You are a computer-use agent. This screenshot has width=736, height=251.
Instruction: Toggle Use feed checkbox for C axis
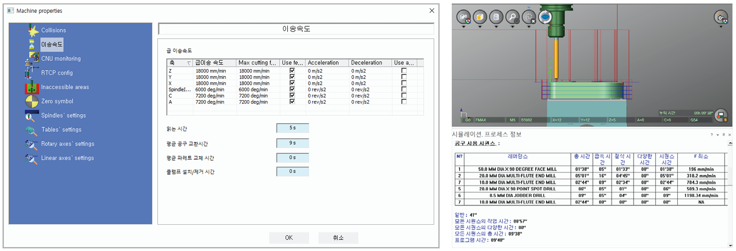(x=292, y=95)
